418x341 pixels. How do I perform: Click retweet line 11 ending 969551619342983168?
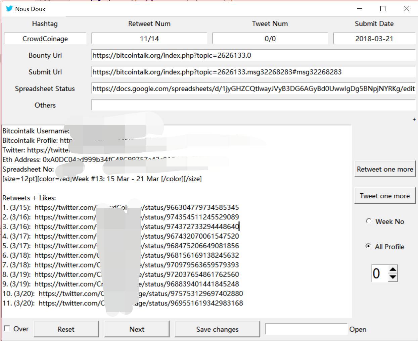click(x=123, y=303)
